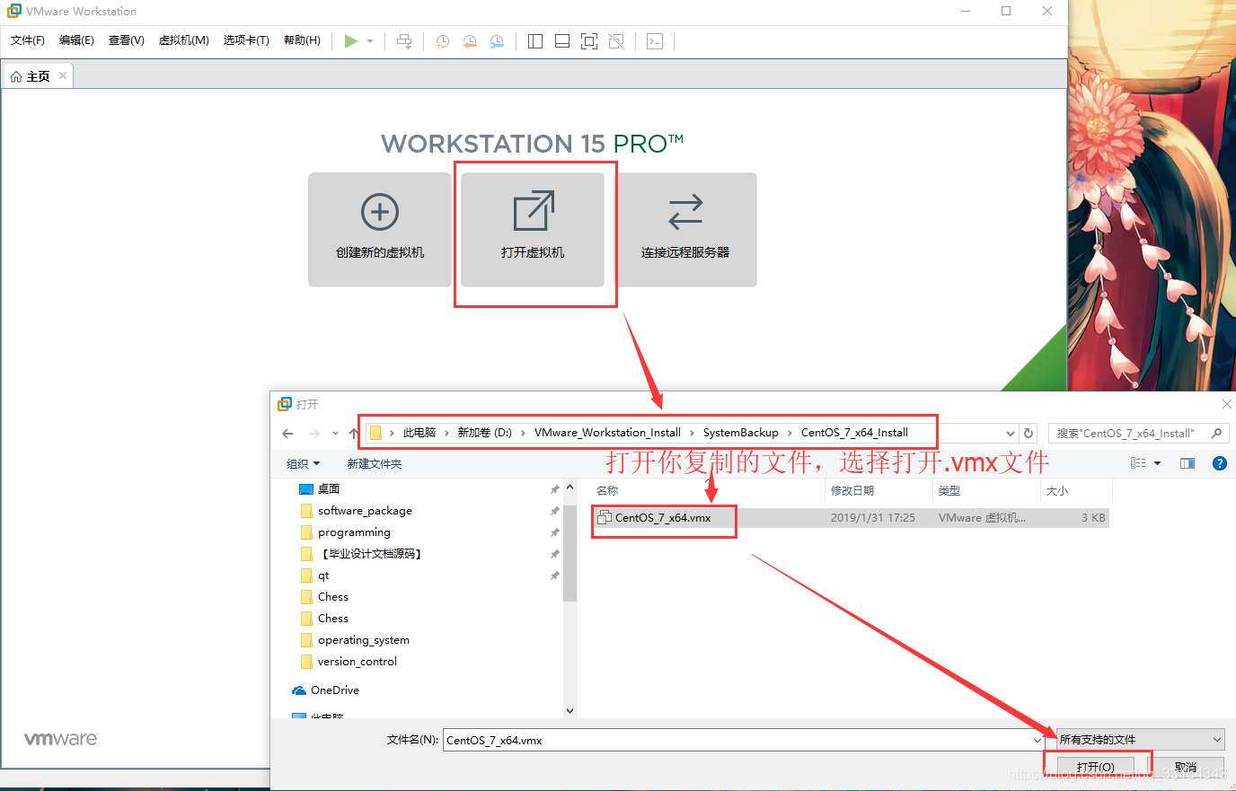Open 所有支持的文件 file type dropdown
The height and width of the screenshot is (791, 1236).
click(x=1141, y=740)
